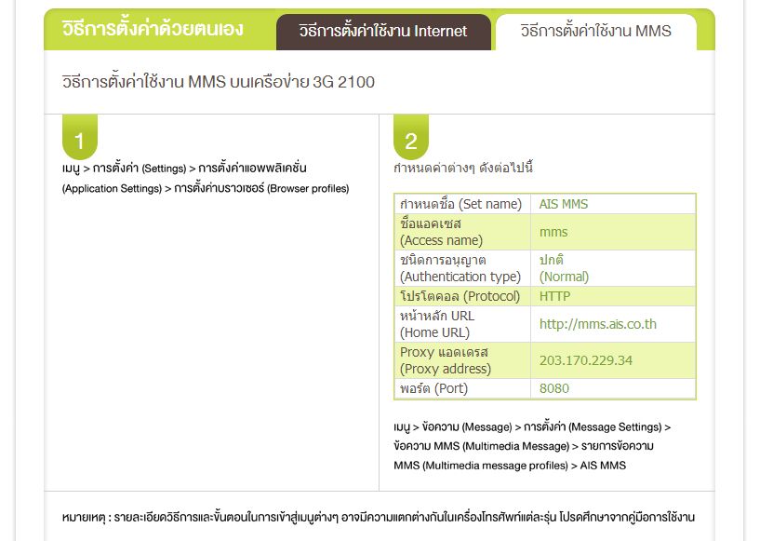Image resolution: width=773 pixels, height=541 pixels.
Task: Click the Message Settings path text below table
Action: pos(532,446)
